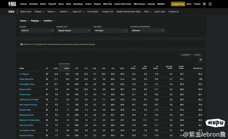Click the Share button

click(x=197, y=55)
